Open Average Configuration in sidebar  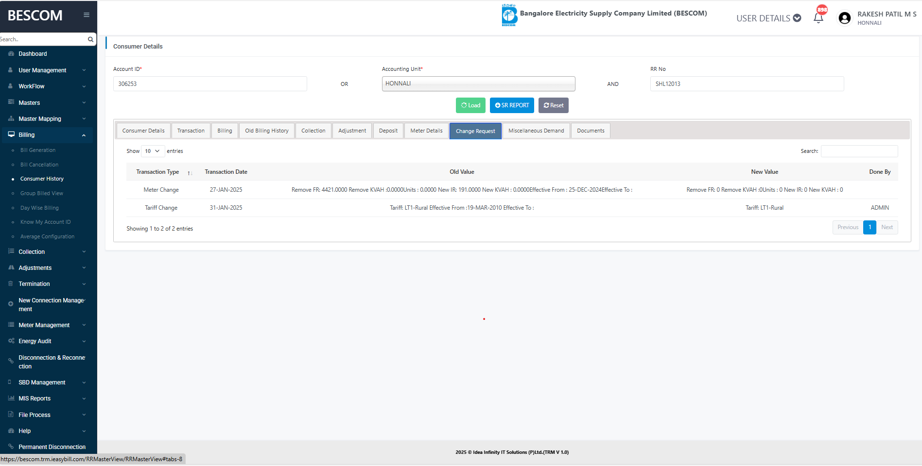coord(48,237)
